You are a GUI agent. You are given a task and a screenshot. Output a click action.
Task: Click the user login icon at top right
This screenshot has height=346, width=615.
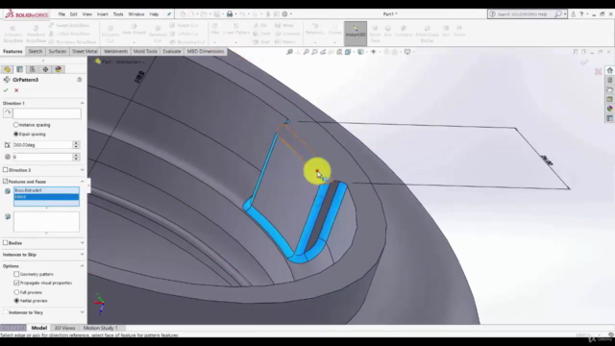(x=573, y=14)
